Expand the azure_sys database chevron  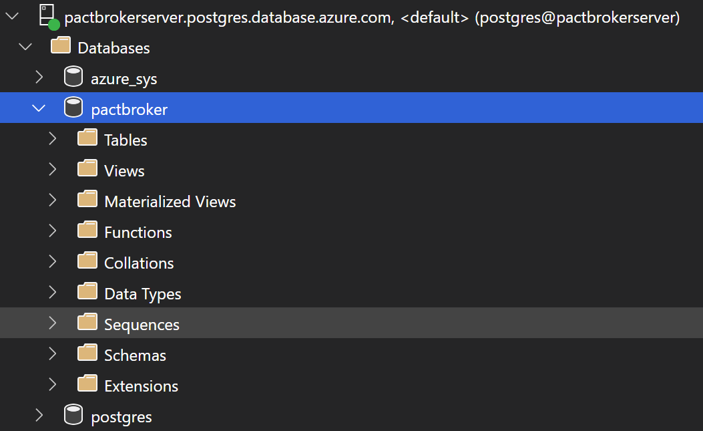(39, 78)
